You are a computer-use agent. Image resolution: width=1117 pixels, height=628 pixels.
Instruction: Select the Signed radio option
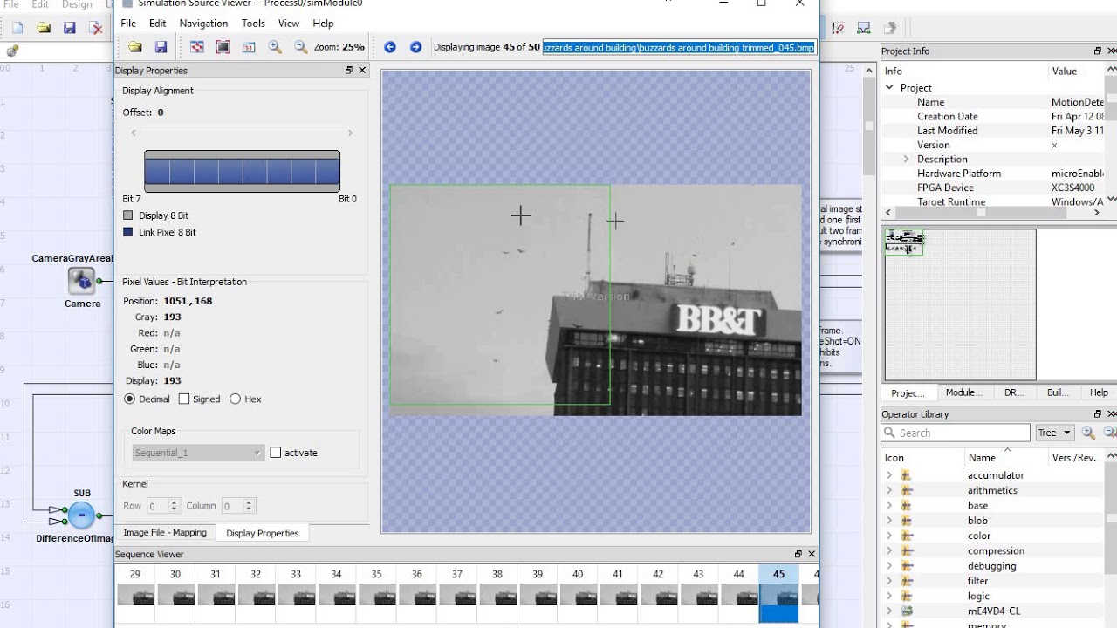[x=184, y=399]
